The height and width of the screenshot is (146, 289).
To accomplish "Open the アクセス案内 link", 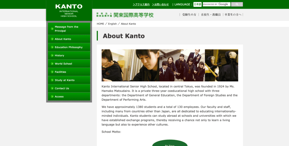I will pyautogui.click(x=141, y=5).
